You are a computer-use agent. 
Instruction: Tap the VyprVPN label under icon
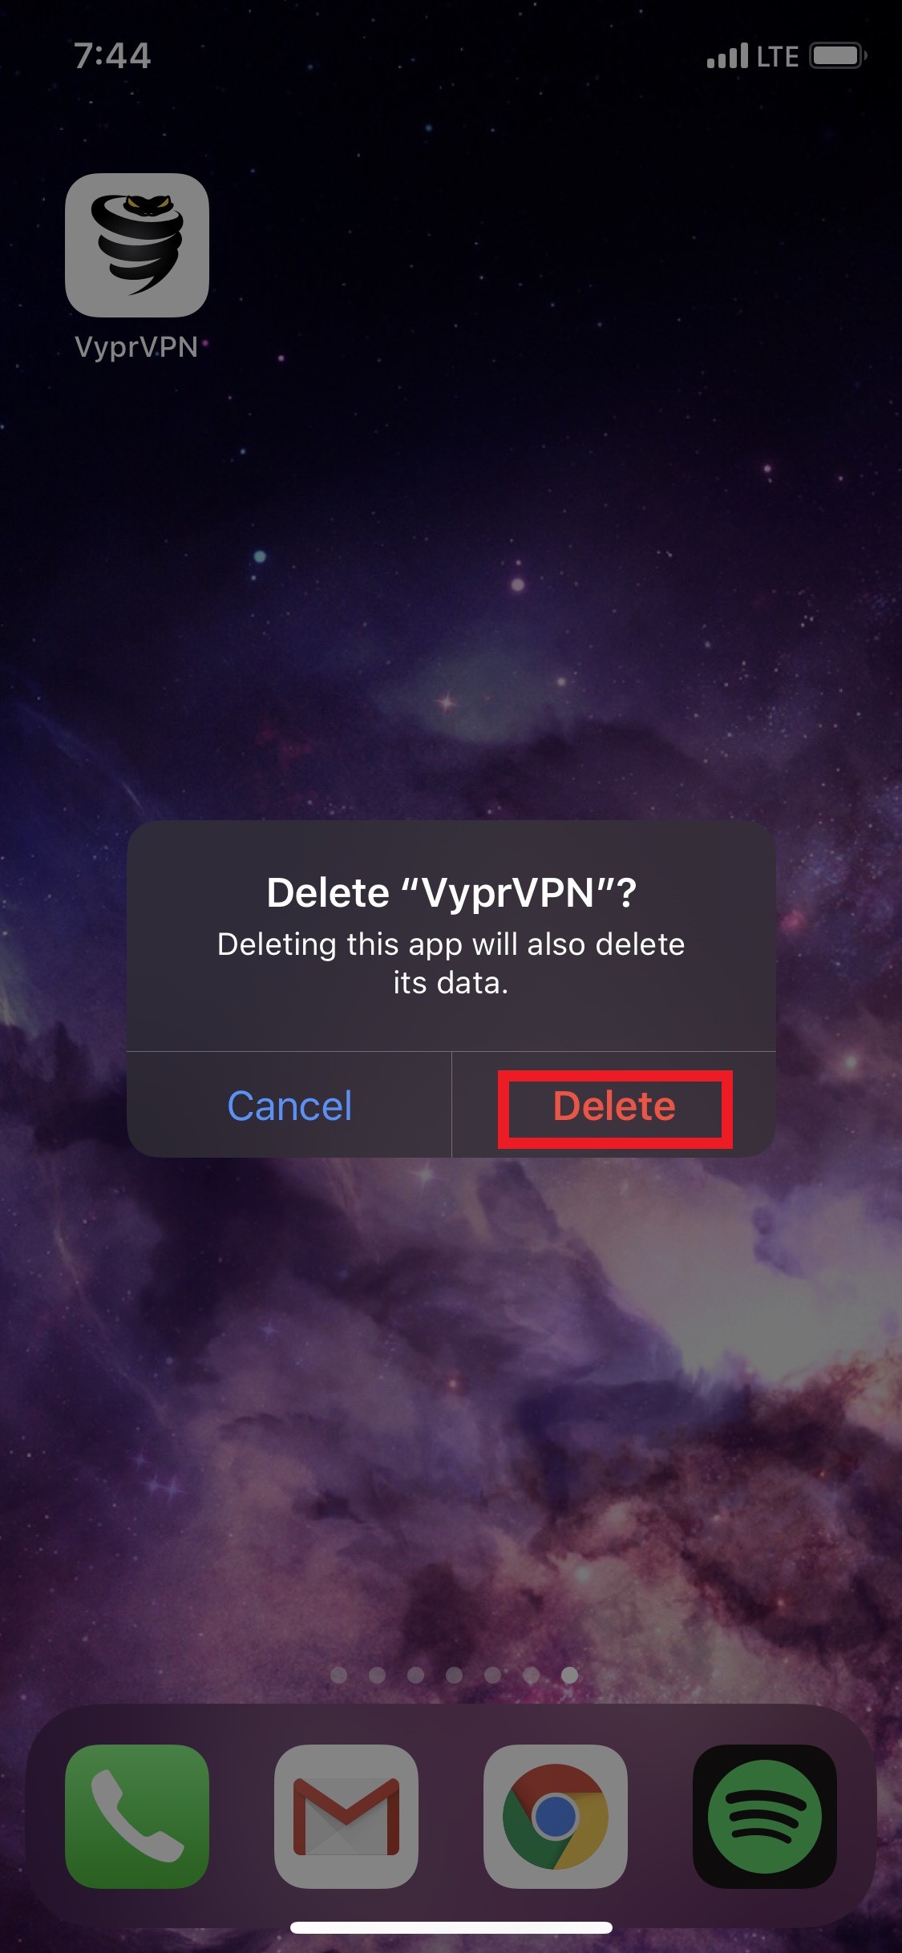coord(136,347)
